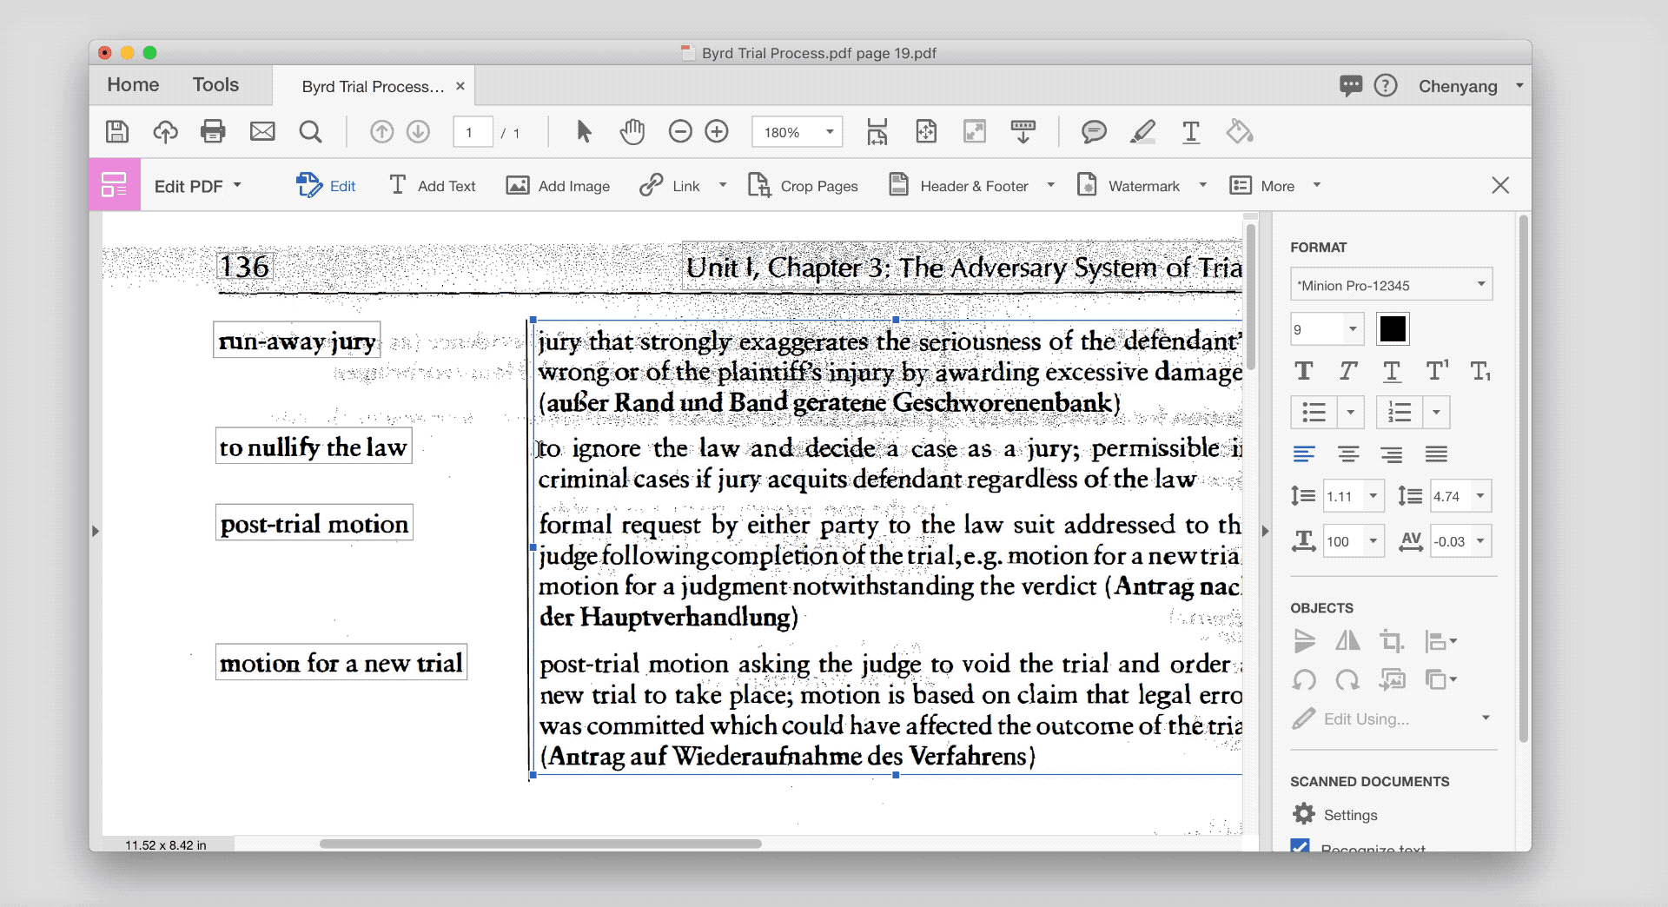Open the Header & Footer menu

[971, 186]
